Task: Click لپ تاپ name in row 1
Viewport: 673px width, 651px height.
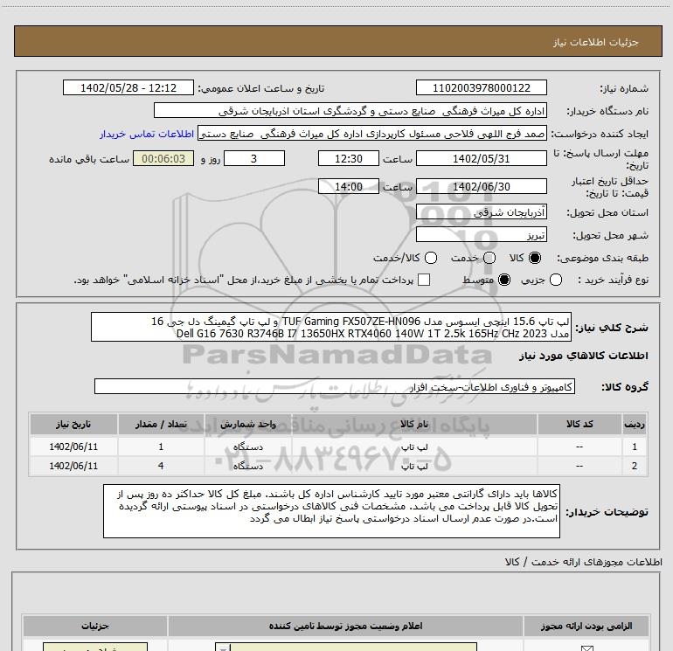Action: pyautogui.click(x=414, y=447)
